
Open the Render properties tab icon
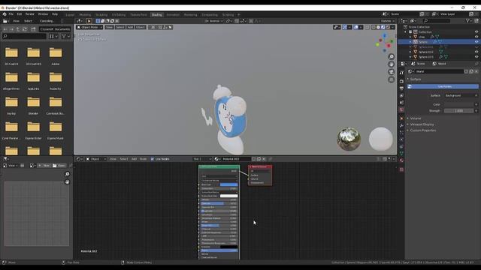point(401,81)
